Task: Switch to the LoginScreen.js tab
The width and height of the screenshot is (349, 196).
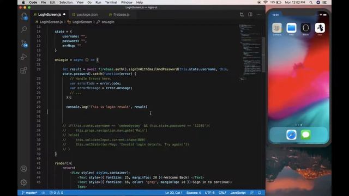Action: [50, 15]
